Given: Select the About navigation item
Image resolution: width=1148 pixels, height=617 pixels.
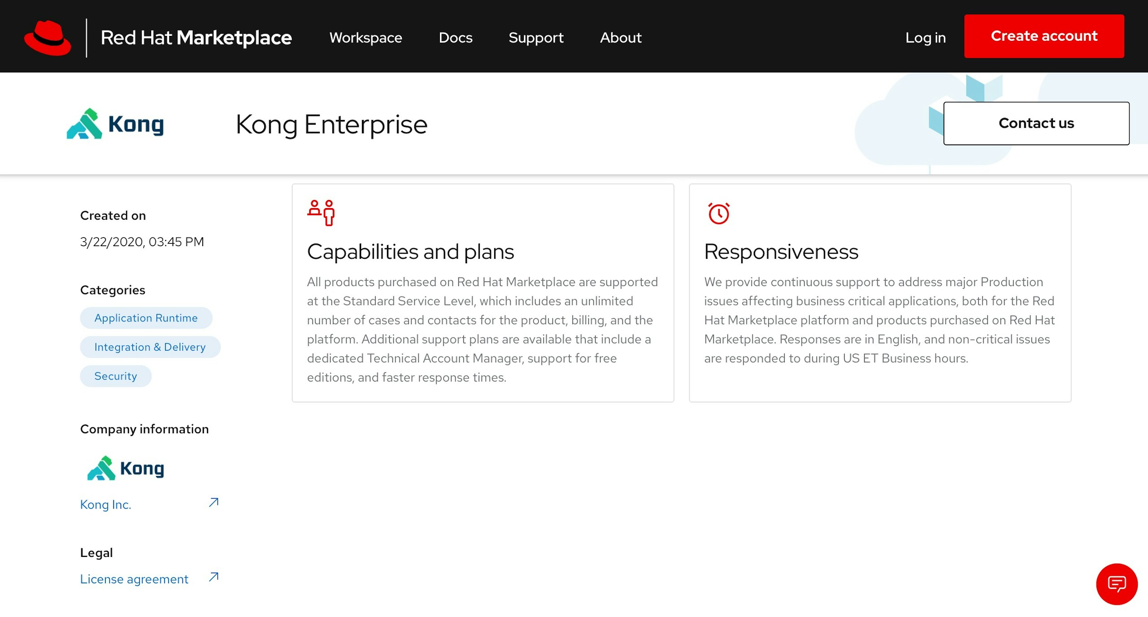Looking at the screenshot, I should tap(621, 38).
